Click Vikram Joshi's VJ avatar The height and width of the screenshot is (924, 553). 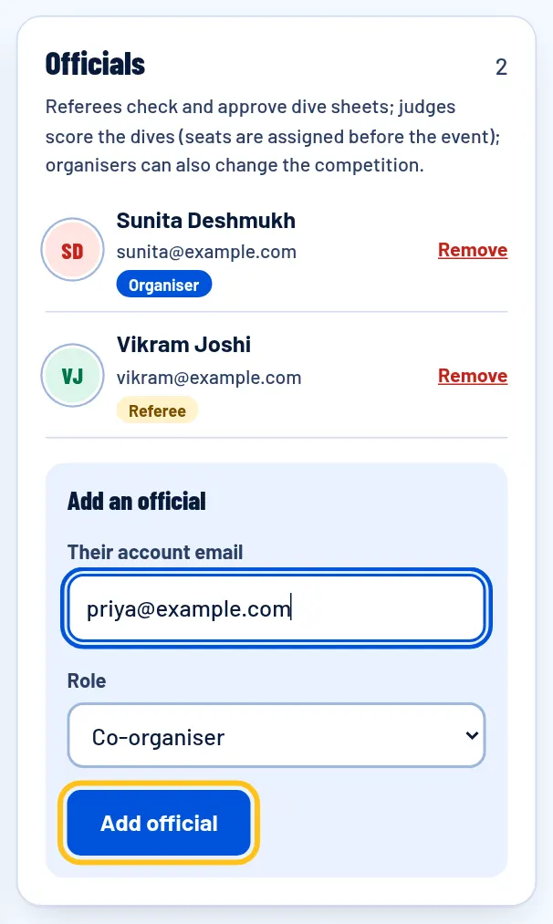(x=72, y=376)
